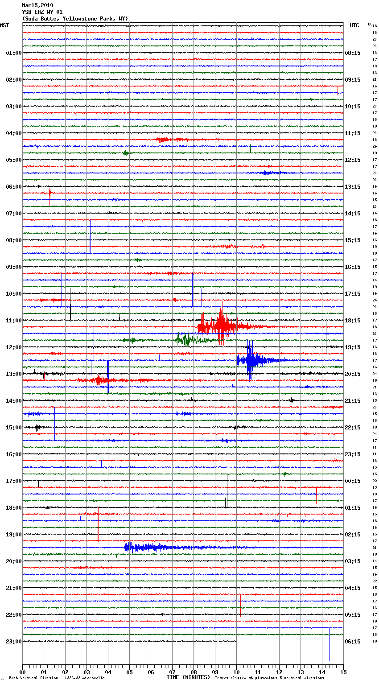Viewport: 379px width, 684px height.
Task: Select the 04:00 MST time label
Action: (14, 133)
